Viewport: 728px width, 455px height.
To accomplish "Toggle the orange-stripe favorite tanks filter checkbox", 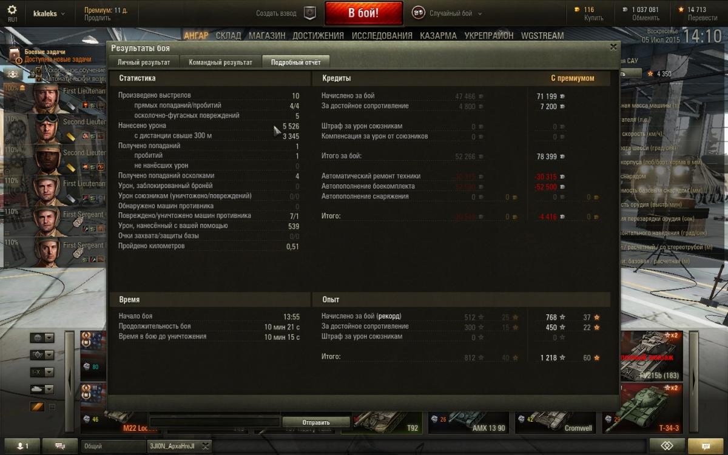I will click(52, 407).
